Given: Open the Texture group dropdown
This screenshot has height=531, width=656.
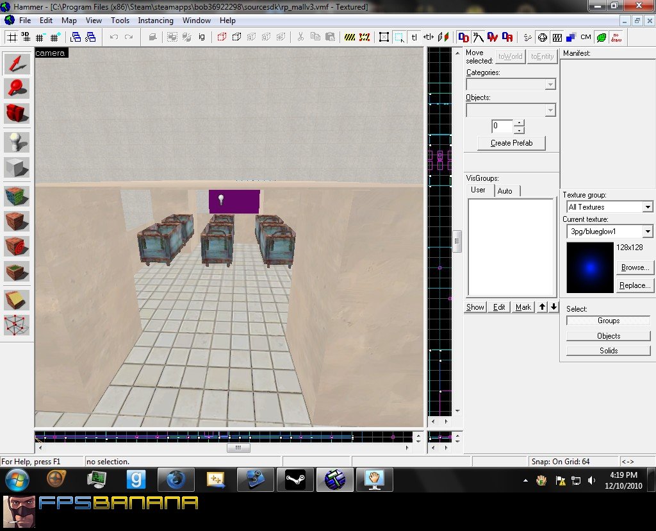Looking at the screenshot, I should pyautogui.click(x=648, y=207).
